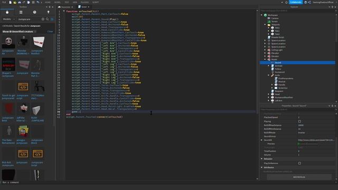Expand the Left Arm node in Explorer

[x=269, y=101]
